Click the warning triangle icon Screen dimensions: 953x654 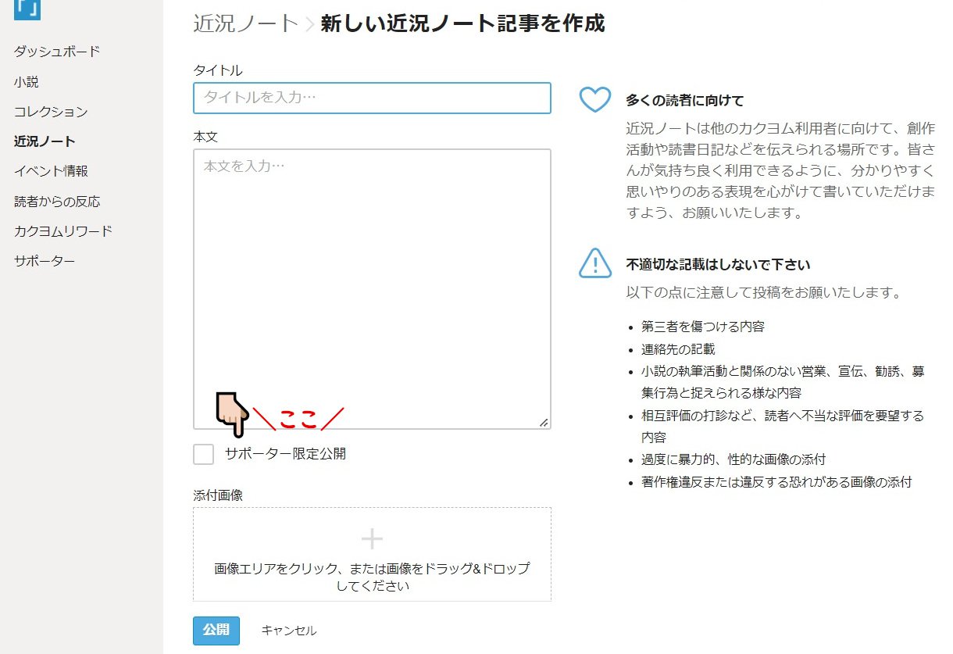(594, 263)
